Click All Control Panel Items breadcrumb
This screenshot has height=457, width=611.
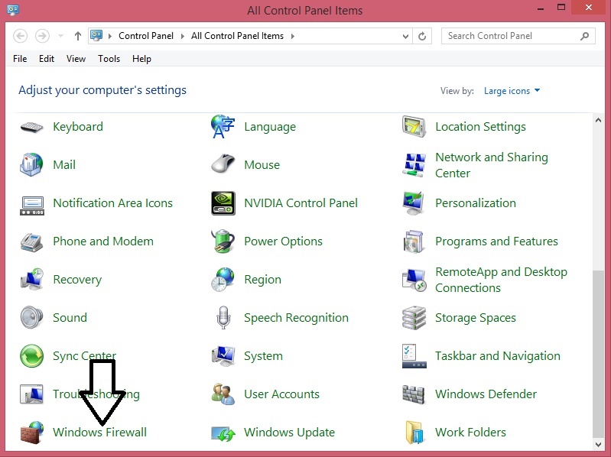(237, 36)
